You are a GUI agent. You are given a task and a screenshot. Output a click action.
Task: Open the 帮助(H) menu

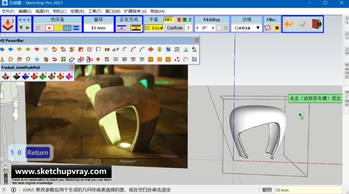click(x=157, y=11)
